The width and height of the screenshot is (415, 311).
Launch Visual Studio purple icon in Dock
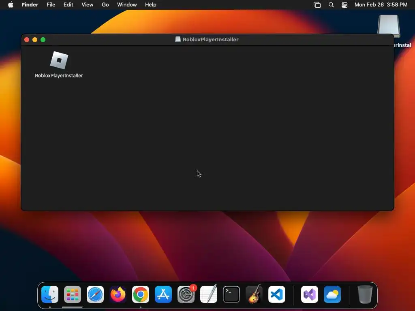(x=310, y=294)
